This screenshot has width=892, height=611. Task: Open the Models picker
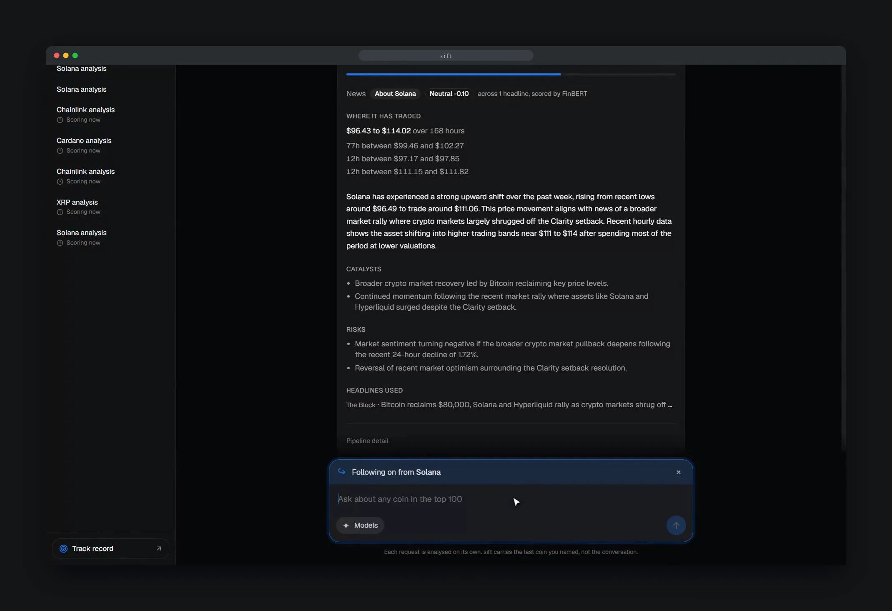360,525
